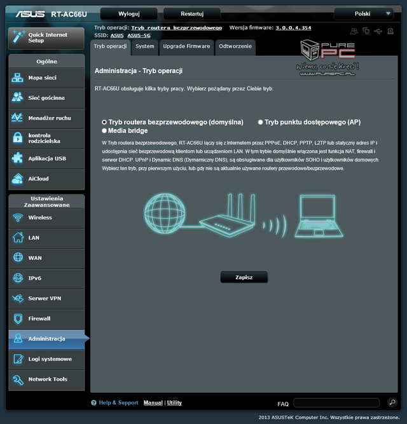
Task: Open the operation mode status link
Action: click(176, 28)
